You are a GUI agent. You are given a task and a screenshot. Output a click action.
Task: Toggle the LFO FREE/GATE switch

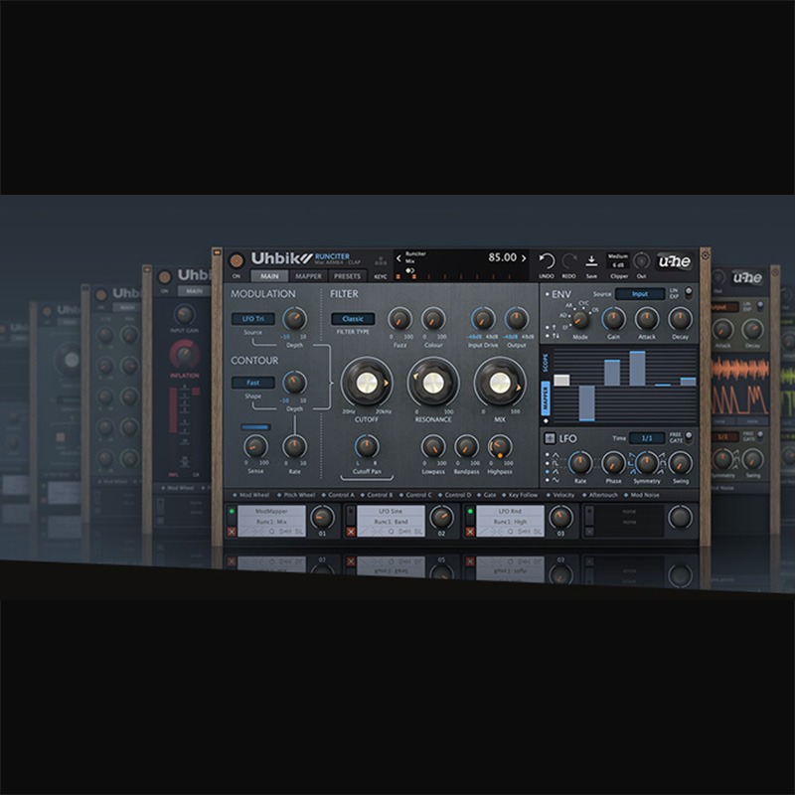click(x=689, y=436)
